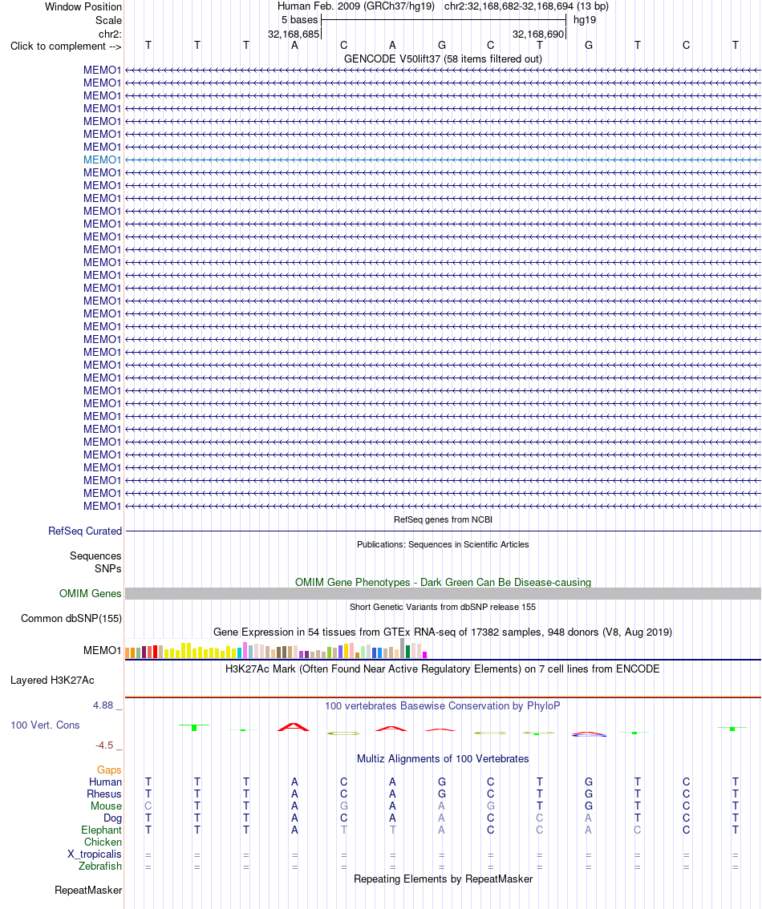Open the GENCODE V50lift37 track title
Image resolution: width=762 pixels, height=909 pixels.
443,59
